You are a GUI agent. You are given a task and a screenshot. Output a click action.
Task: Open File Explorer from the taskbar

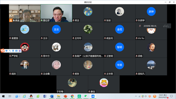[59, 96]
